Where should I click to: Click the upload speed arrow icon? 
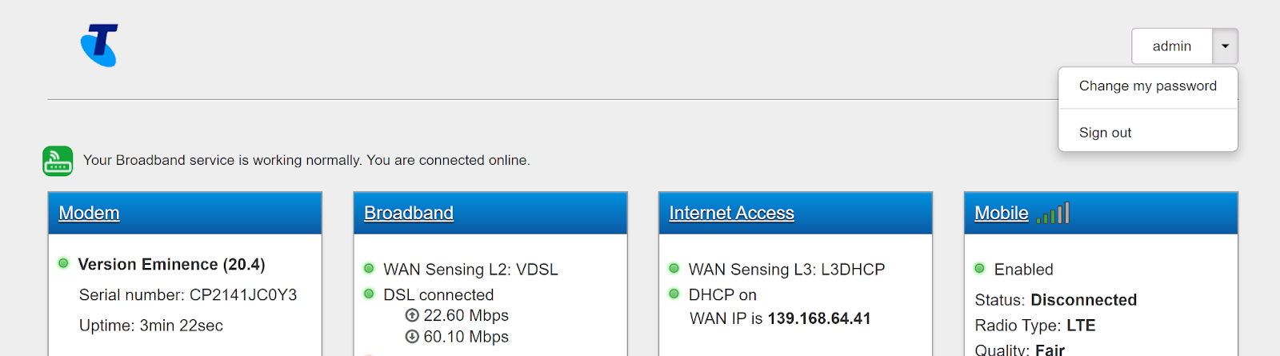point(412,315)
